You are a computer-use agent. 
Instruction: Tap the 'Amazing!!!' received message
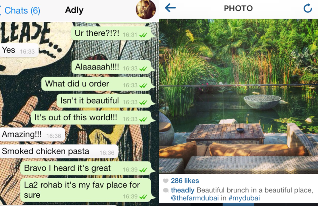32,135
